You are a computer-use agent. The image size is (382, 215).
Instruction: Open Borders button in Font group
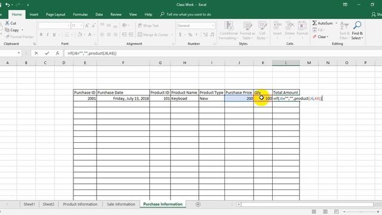(67, 35)
